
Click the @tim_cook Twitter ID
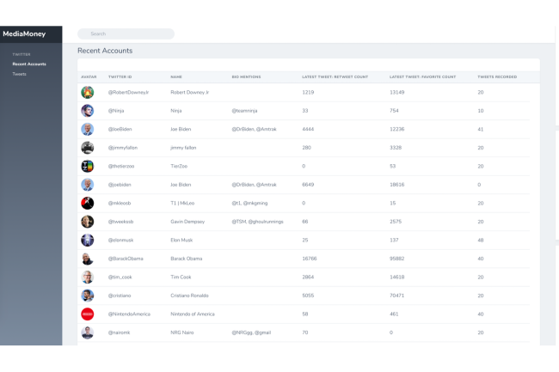tap(121, 277)
